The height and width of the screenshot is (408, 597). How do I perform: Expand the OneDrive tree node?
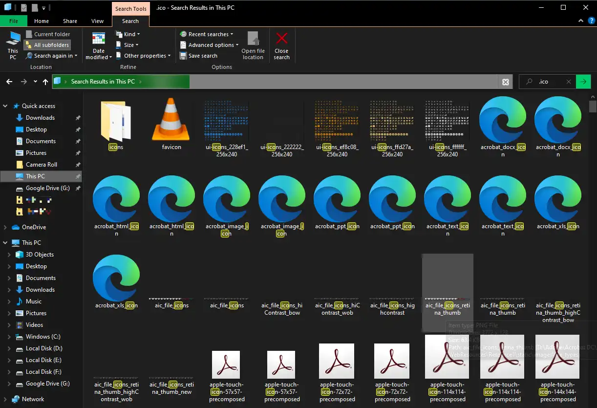(x=5, y=227)
